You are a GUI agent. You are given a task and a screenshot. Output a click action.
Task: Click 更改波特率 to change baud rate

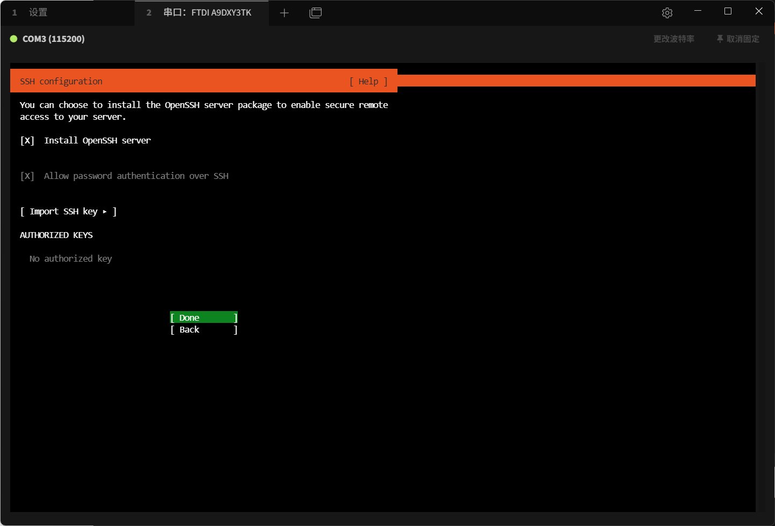(x=673, y=39)
